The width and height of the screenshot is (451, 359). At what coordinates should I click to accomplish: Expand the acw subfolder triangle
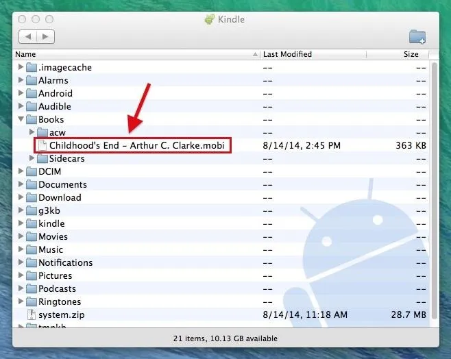click(x=32, y=132)
